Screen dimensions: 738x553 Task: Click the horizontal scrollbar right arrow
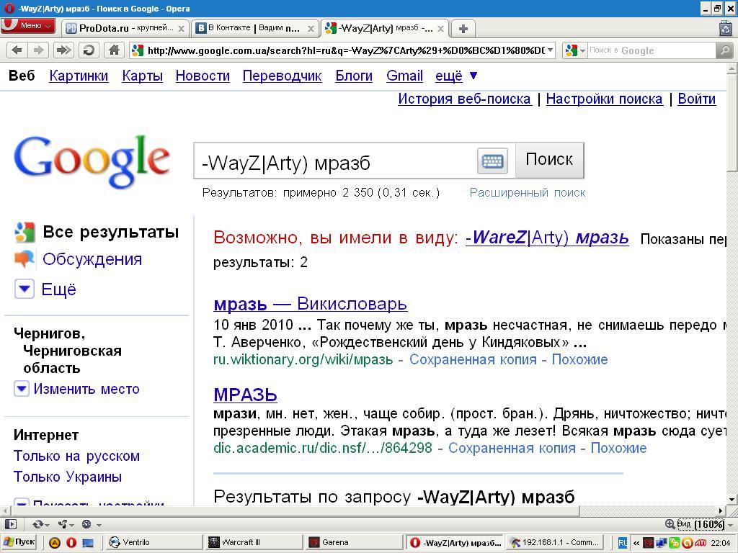[x=721, y=511]
